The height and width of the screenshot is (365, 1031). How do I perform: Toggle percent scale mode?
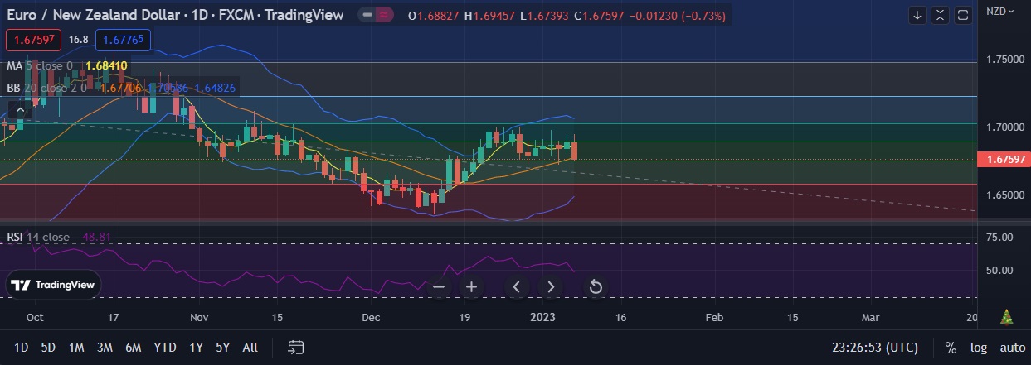[x=951, y=348]
